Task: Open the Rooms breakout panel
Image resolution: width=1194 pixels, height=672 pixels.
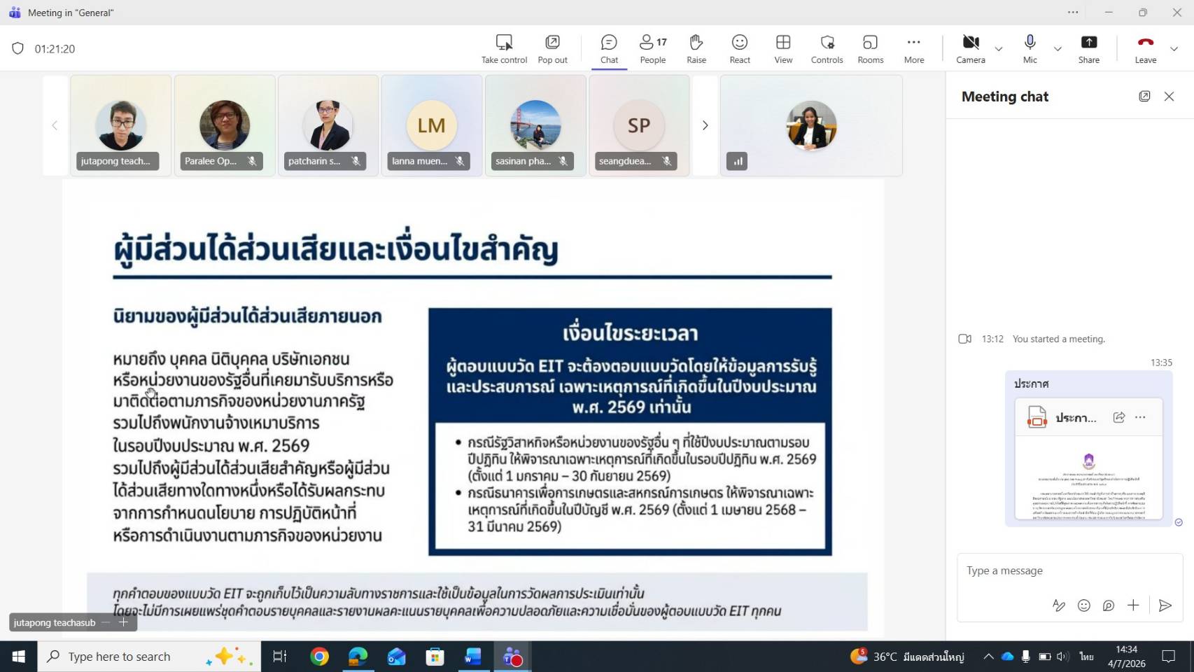Action: (x=870, y=49)
